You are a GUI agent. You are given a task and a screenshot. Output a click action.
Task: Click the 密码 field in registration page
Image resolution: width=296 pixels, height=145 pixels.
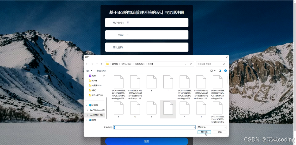pos(147,35)
